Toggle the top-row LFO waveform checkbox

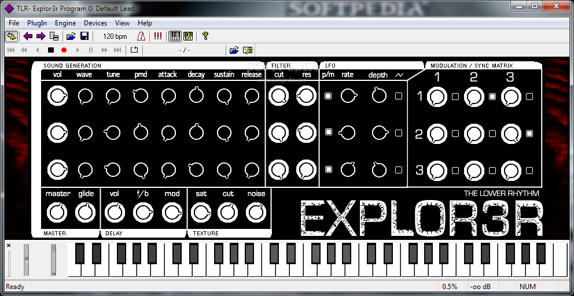coord(399,96)
